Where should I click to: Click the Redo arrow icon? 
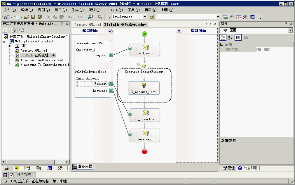[80, 17]
